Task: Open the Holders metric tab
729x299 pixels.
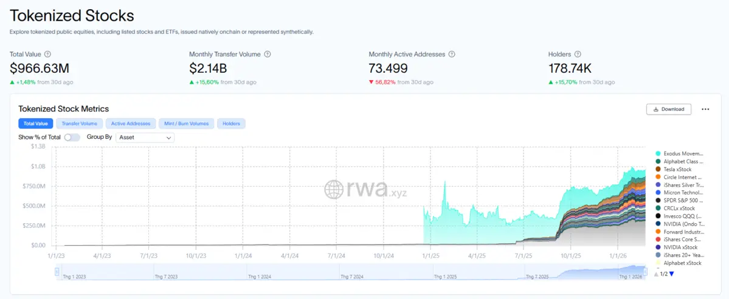Action: click(x=231, y=124)
